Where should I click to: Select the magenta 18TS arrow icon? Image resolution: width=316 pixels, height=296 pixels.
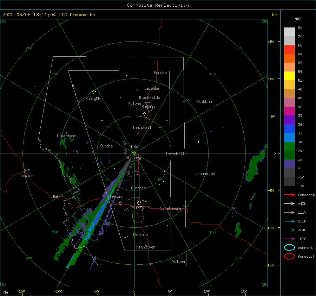pyautogui.click(x=289, y=239)
